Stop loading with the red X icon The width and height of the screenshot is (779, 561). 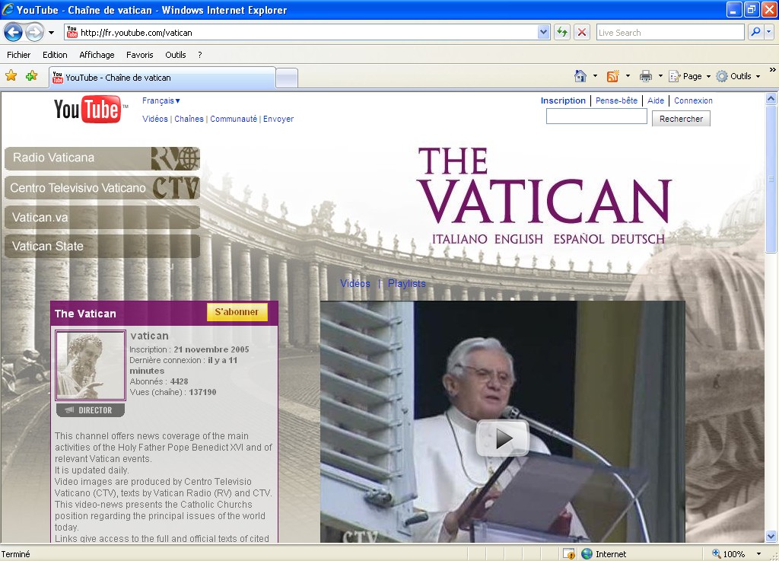[x=582, y=33]
